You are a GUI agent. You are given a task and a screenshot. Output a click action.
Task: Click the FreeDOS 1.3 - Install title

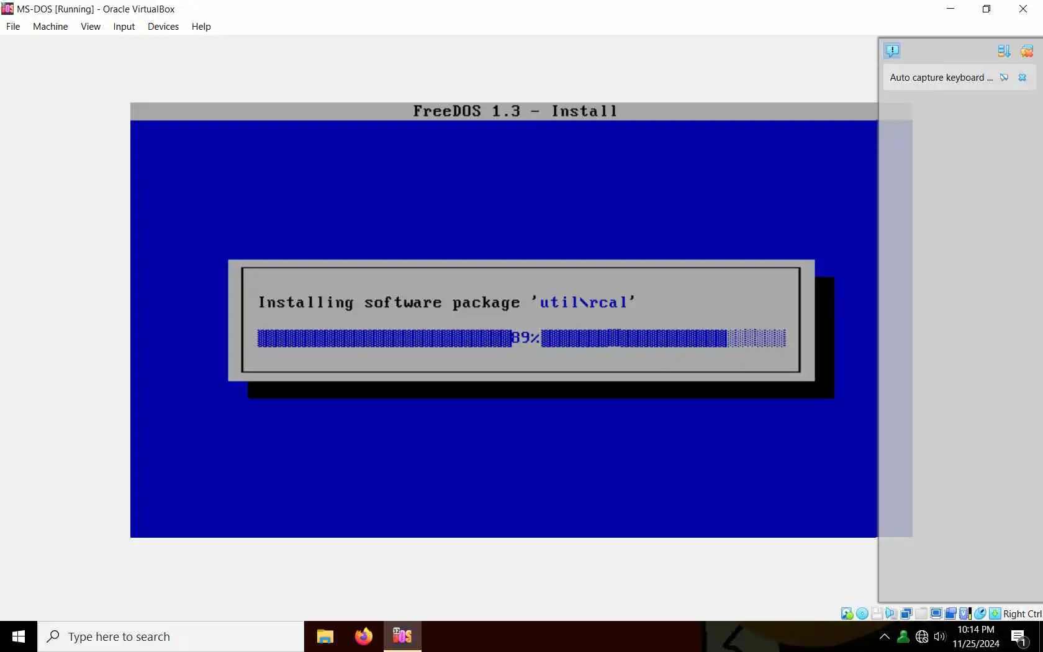[515, 111]
